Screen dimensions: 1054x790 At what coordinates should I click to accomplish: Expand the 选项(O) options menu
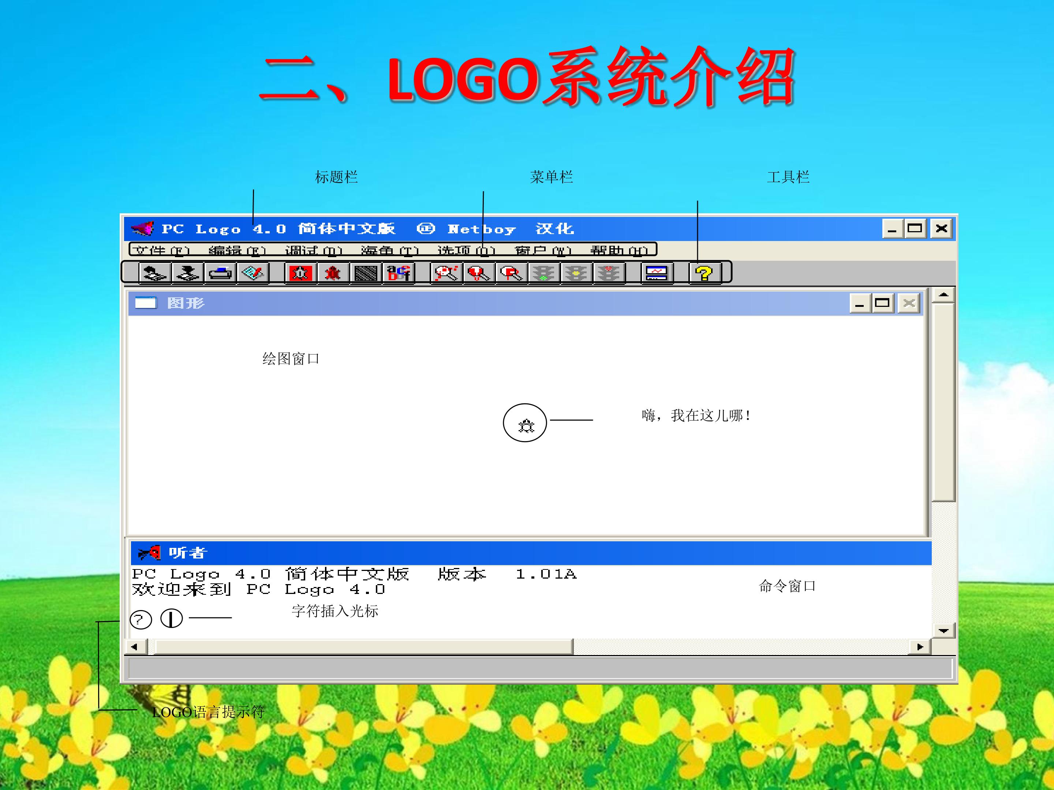pos(466,251)
